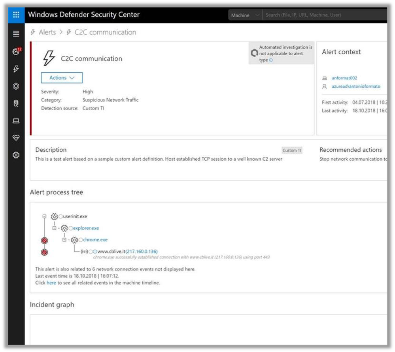Open the app launcher grid icon

click(x=16, y=15)
